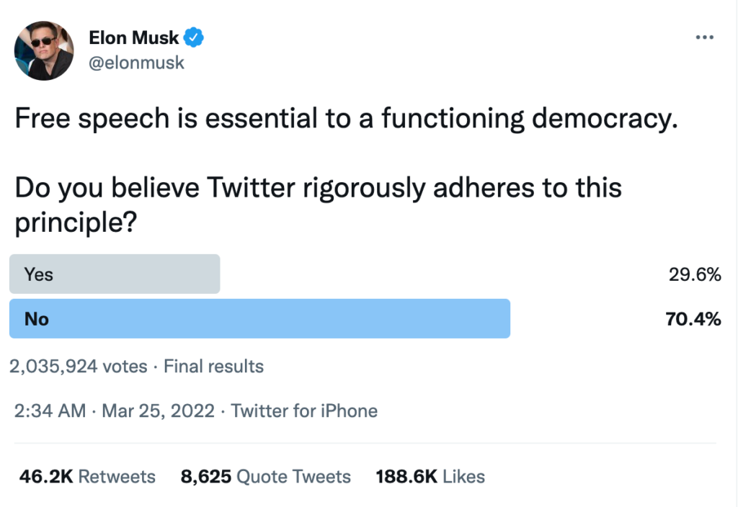The width and height of the screenshot is (738, 507).
Task: Click the 2,035,924 votes count
Action: point(78,367)
